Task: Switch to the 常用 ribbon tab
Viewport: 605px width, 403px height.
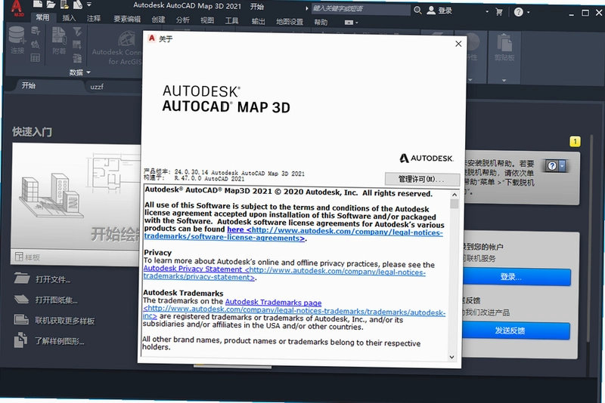Action: 42,17
